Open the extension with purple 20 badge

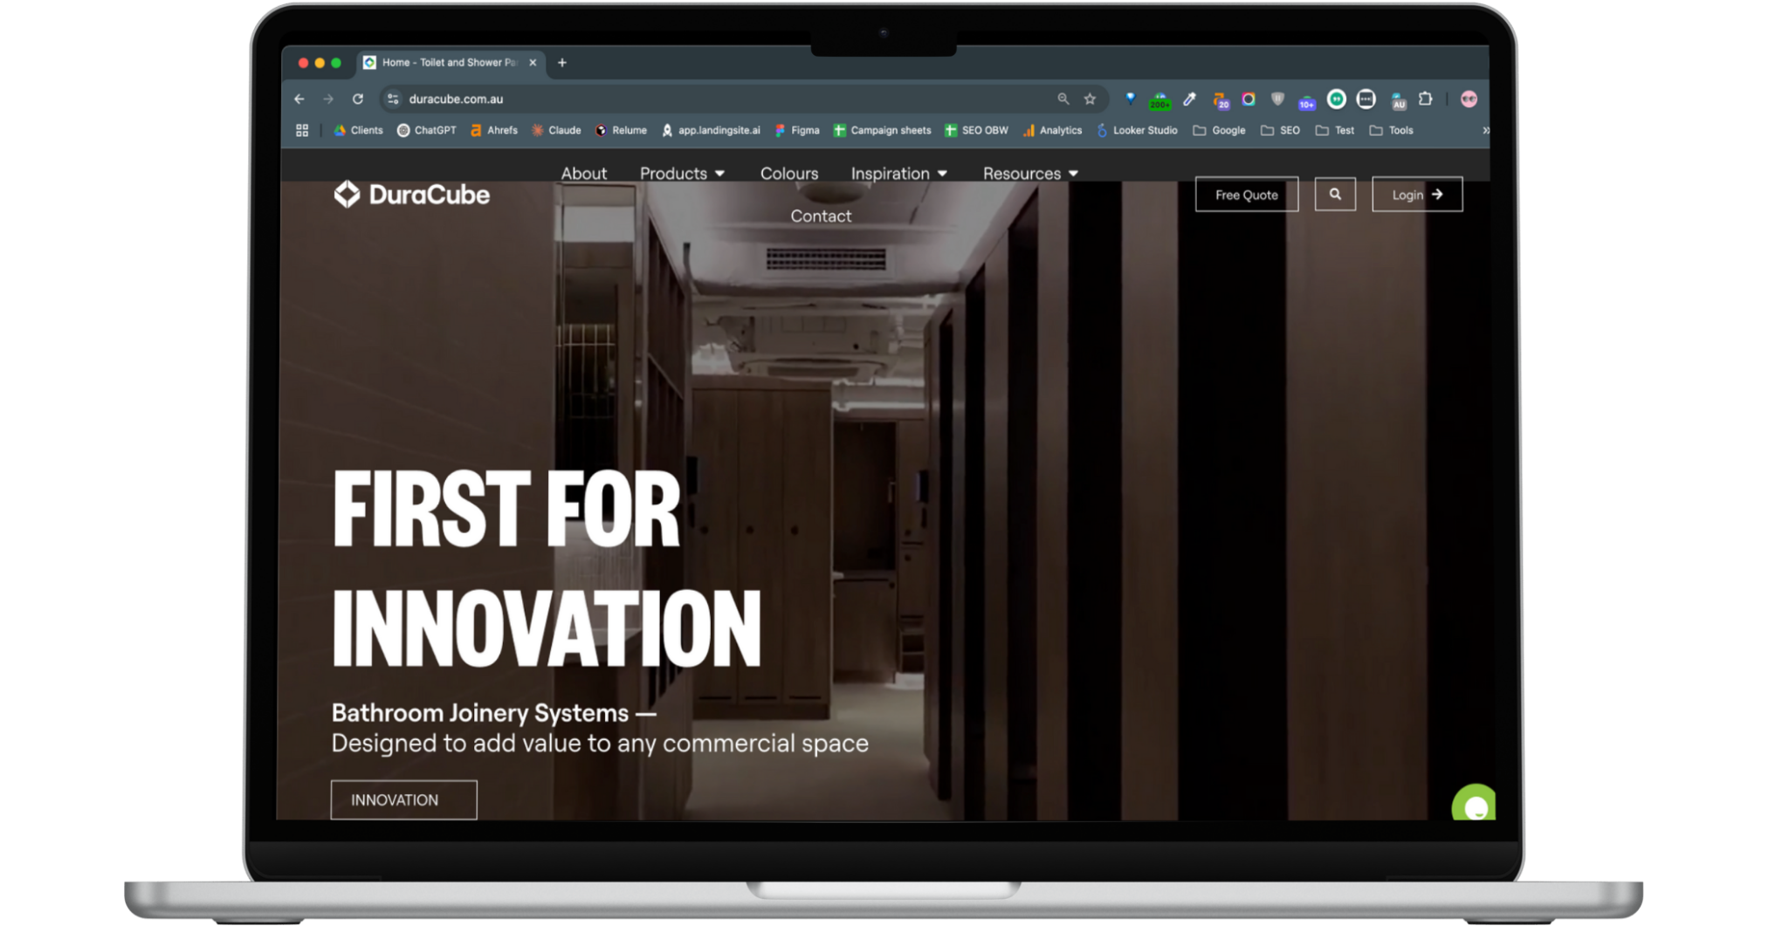click(x=1220, y=100)
